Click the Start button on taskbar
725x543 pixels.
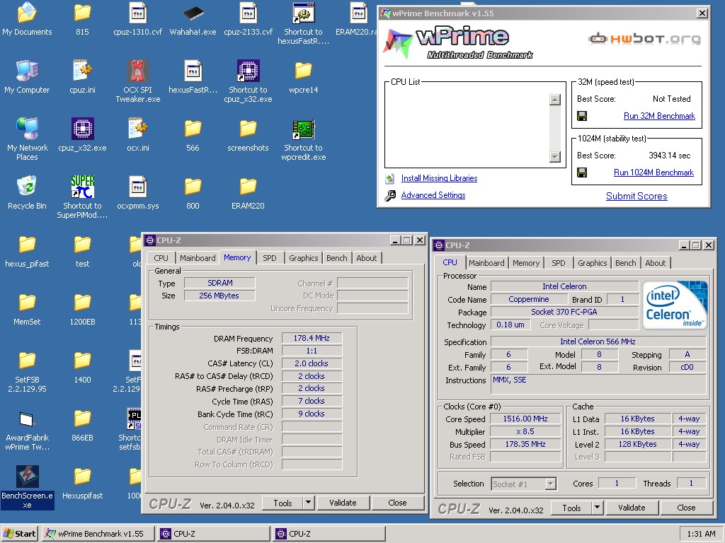(19, 534)
